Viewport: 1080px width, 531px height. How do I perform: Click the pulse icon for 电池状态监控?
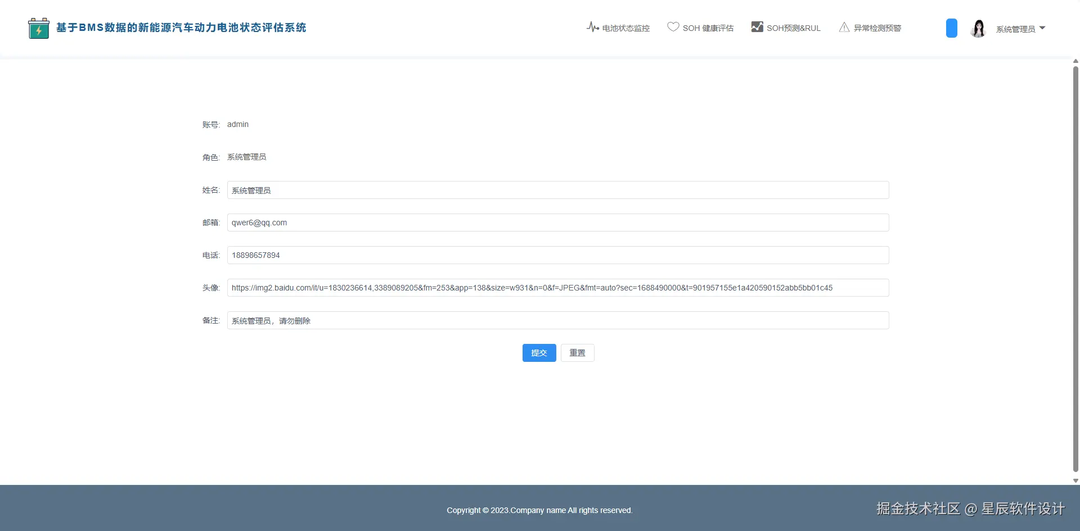point(592,27)
